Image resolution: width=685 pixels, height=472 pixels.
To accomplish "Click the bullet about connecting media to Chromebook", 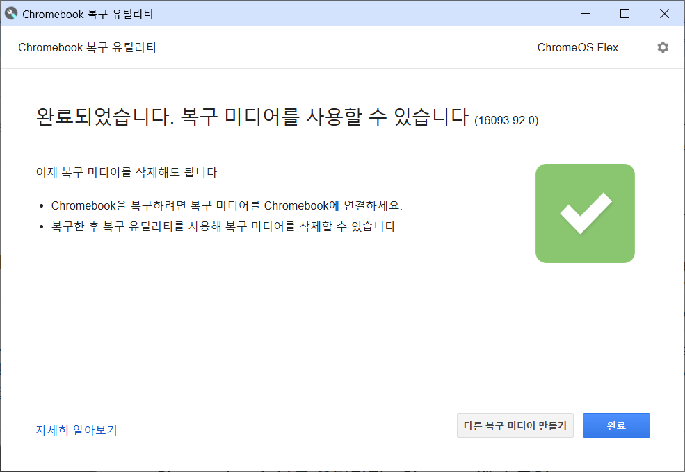I will [x=227, y=205].
